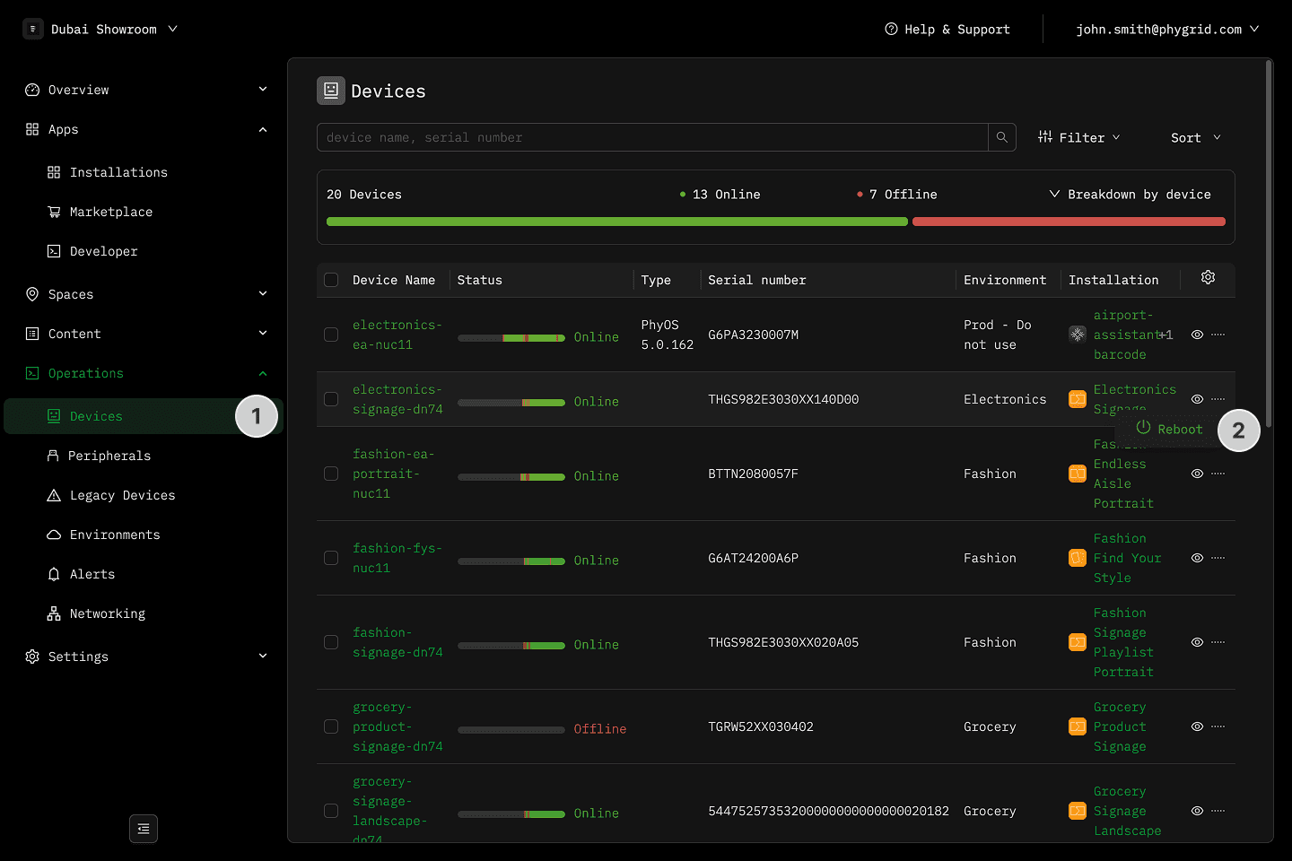Click the Networking icon in sidebar

54,613
